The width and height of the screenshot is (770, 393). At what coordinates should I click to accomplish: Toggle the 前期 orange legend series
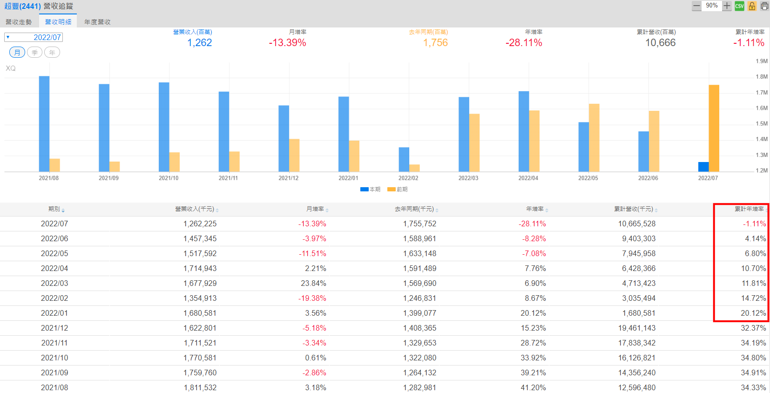coord(398,189)
